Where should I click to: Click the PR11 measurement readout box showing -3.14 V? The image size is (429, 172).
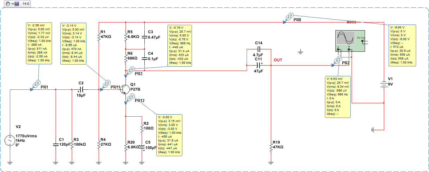[73, 43]
